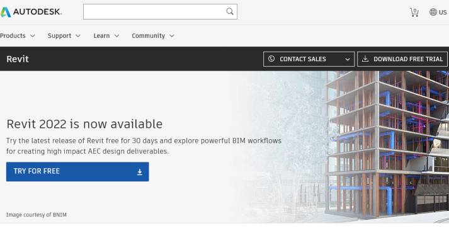
Task: Click the search magnifier icon
Action: (230, 11)
